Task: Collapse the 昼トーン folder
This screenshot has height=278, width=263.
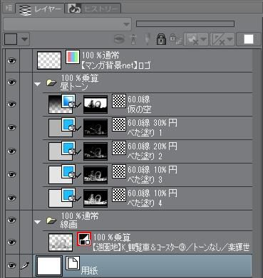Action: [37, 84]
